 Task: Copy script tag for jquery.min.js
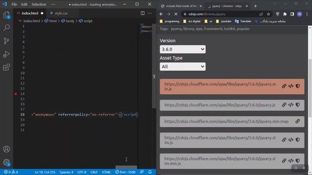[291, 86]
